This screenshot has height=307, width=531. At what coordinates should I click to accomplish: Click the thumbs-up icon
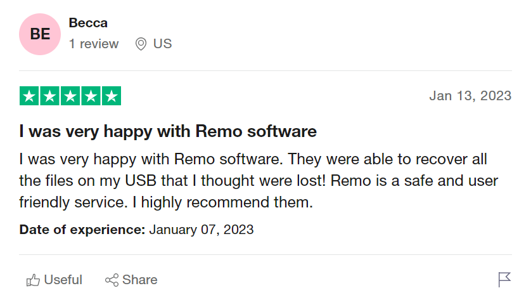click(33, 280)
